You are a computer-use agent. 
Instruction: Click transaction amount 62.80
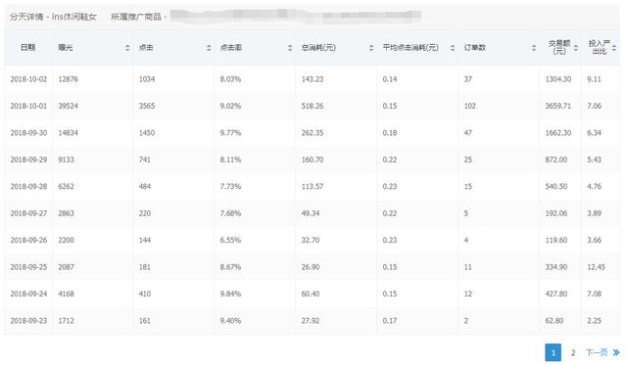point(555,320)
